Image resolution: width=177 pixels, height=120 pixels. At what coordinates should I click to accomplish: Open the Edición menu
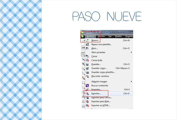(x=101, y=36)
